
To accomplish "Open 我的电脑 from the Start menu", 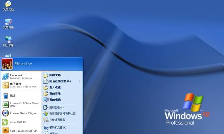I will pos(62,99).
